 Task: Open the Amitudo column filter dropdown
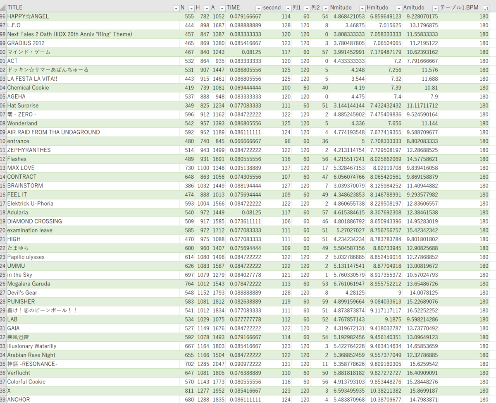point(435,8)
